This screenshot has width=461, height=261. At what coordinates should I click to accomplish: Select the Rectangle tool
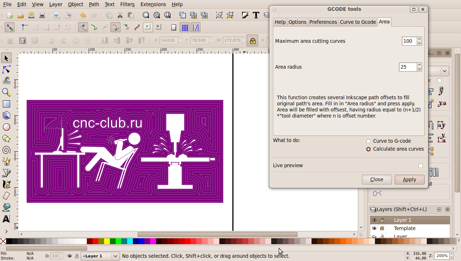pyautogui.click(x=6, y=104)
